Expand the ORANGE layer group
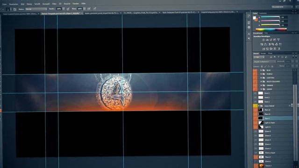 (261, 85)
